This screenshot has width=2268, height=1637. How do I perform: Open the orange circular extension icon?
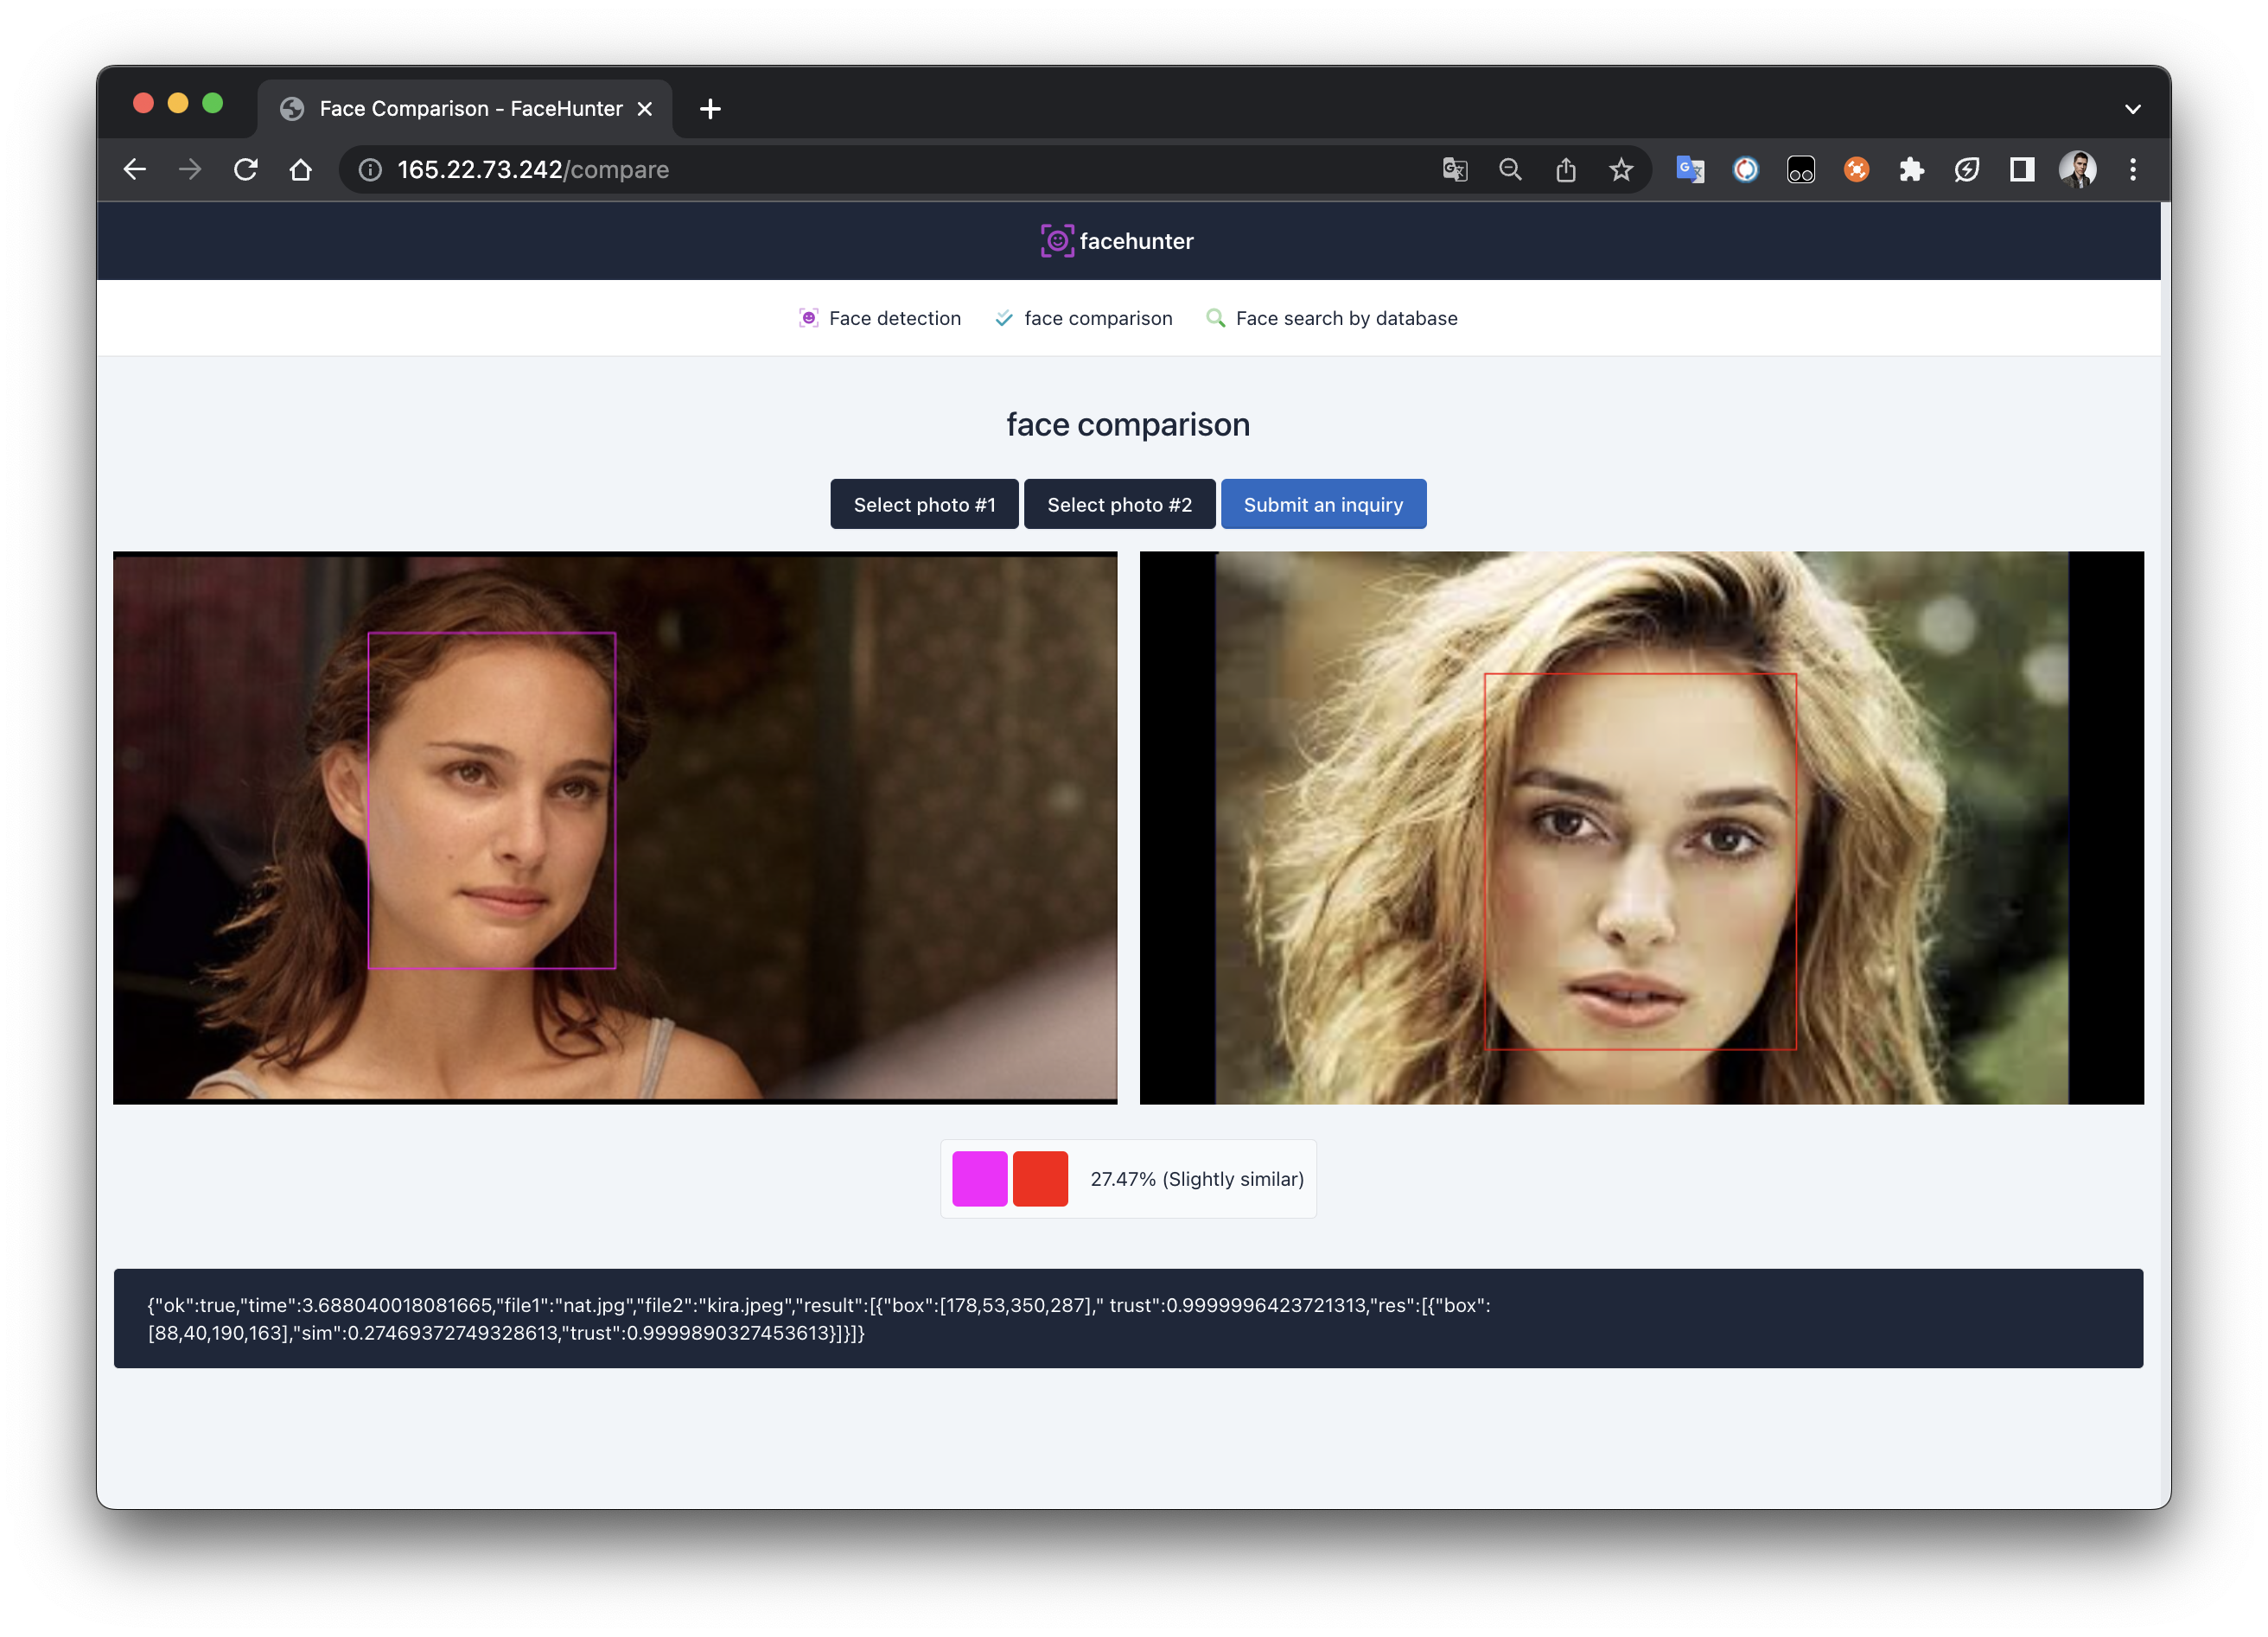1857,170
